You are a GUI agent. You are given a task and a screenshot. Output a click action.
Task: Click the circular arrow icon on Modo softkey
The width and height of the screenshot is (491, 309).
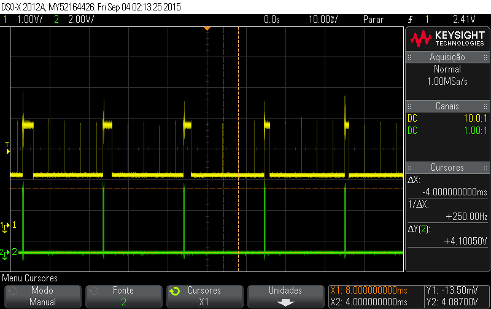click(12, 291)
